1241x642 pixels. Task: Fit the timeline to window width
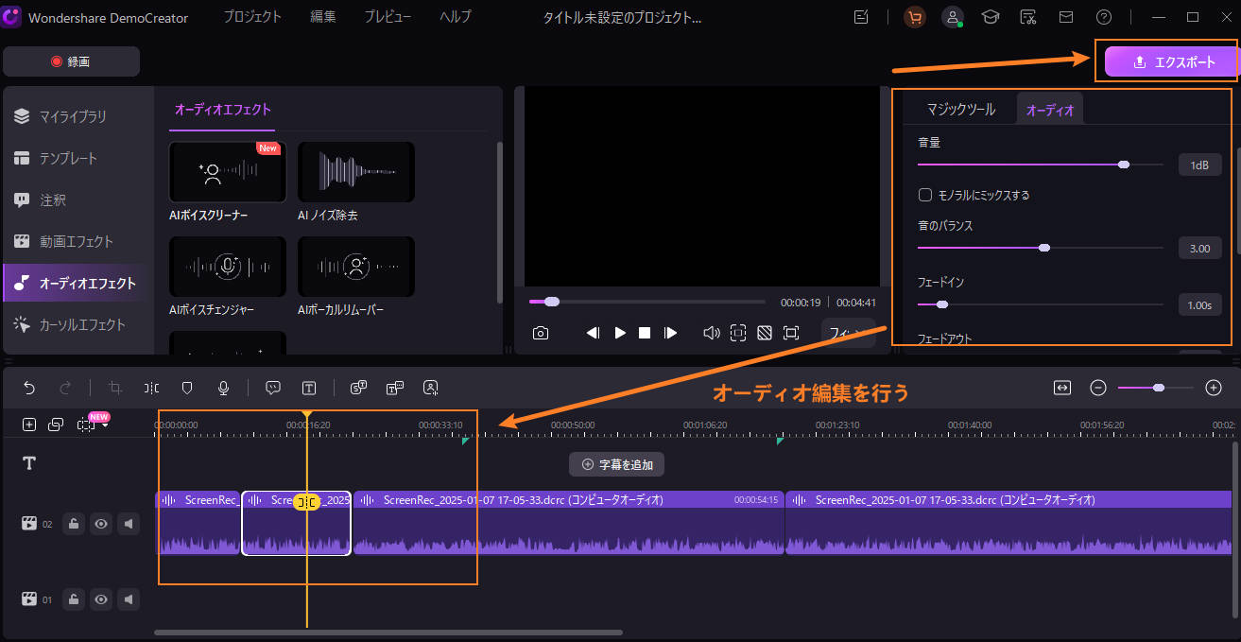[x=1062, y=388]
